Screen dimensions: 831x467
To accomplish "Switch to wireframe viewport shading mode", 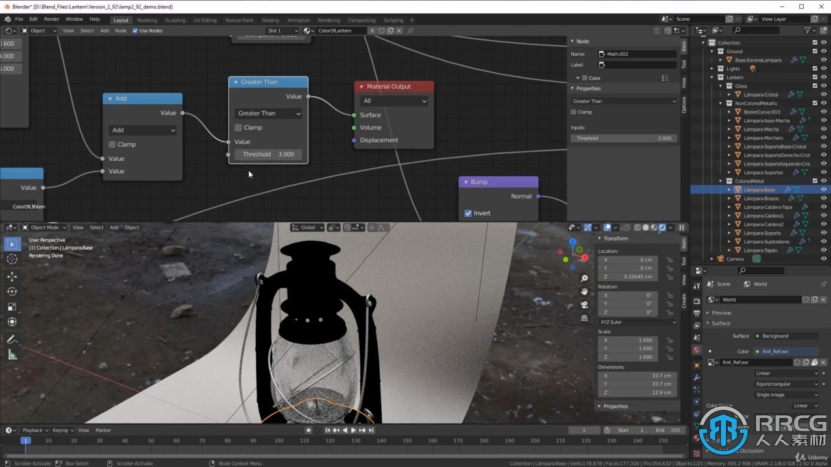I will [637, 228].
